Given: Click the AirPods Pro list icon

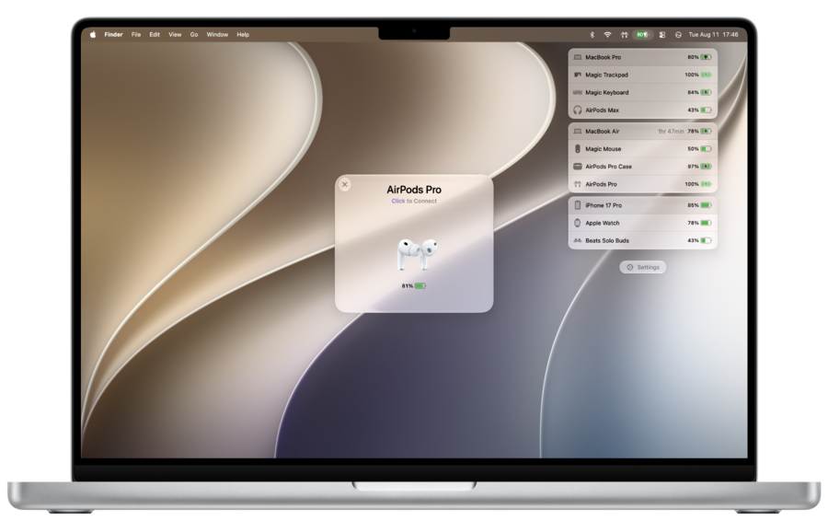Looking at the screenshot, I should (577, 184).
